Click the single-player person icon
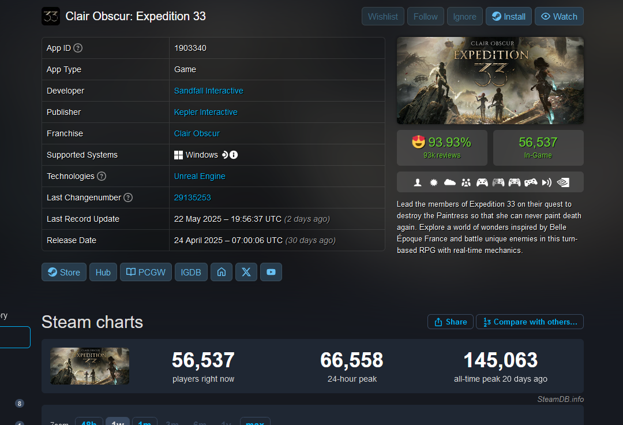Image resolution: width=623 pixels, height=425 pixels. click(x=418, y=182)
